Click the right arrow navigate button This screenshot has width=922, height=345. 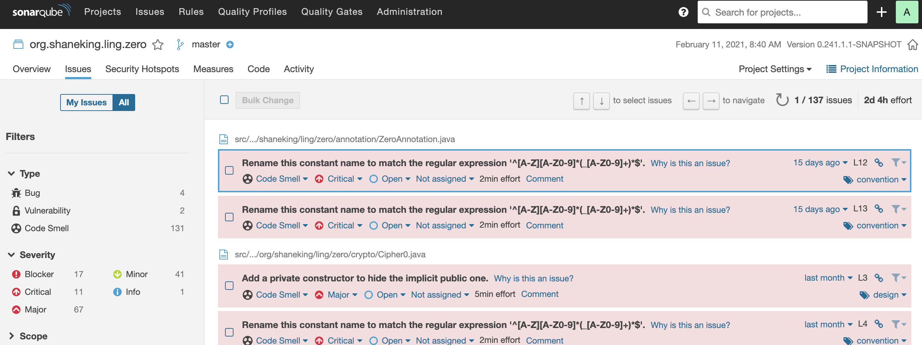point(711,101)
